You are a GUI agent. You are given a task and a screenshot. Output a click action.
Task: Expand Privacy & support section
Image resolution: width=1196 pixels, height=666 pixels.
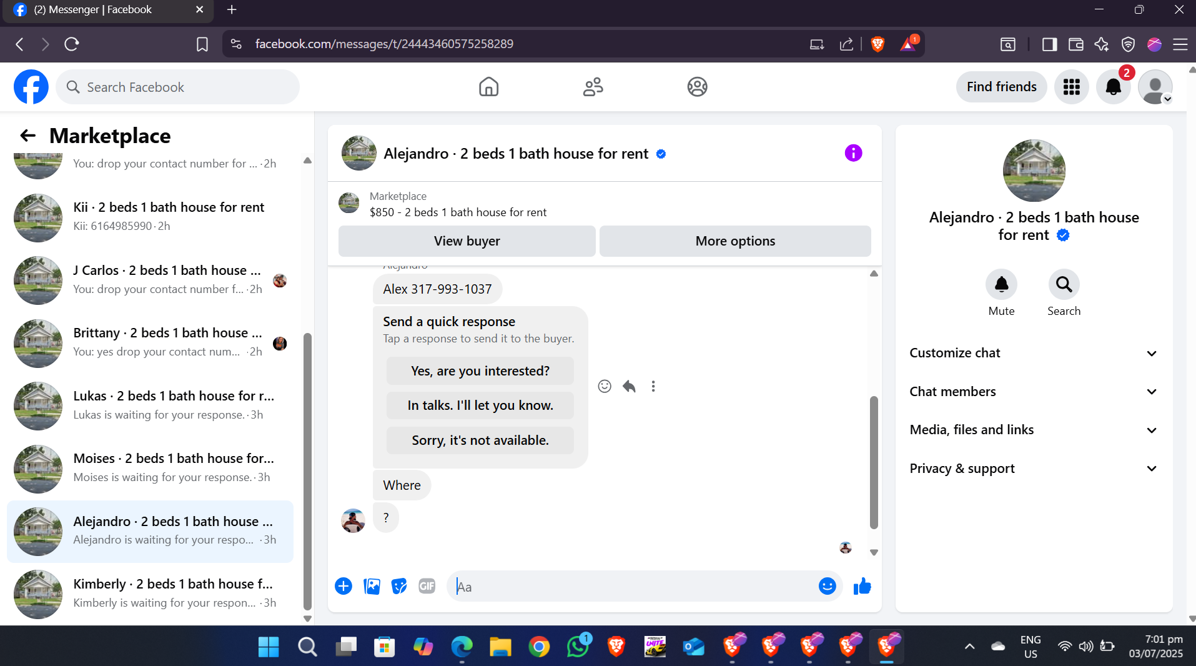point(1034,469)
